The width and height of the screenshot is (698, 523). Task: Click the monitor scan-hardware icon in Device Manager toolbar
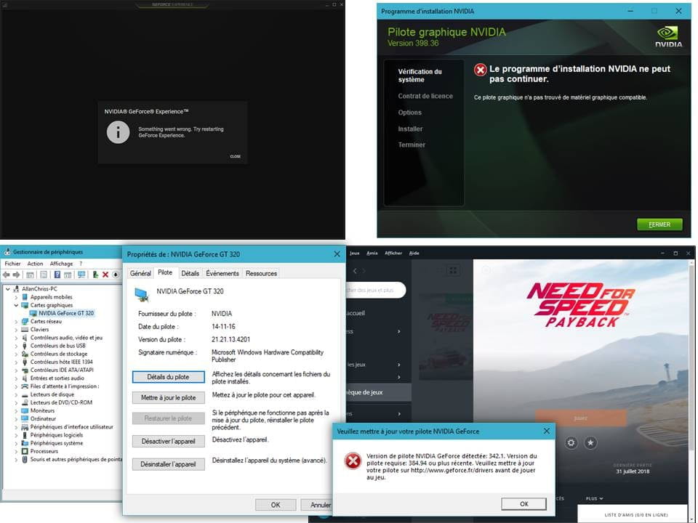click(x=81, y=275)
